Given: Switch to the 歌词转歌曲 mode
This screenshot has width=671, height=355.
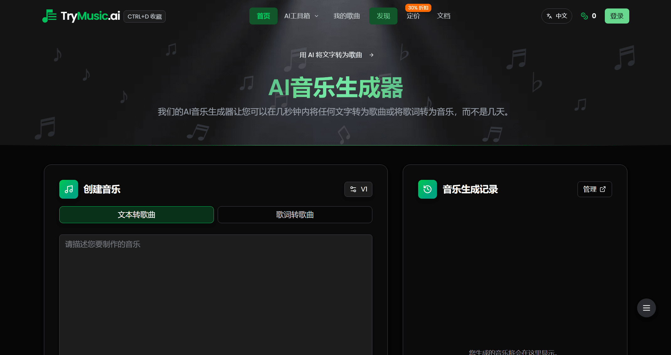Looking at the screenshot, I should click(x=295, y=215).
